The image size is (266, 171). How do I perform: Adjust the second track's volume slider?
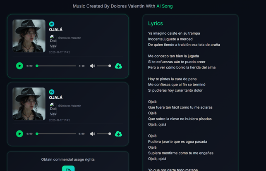coord(104,133)
